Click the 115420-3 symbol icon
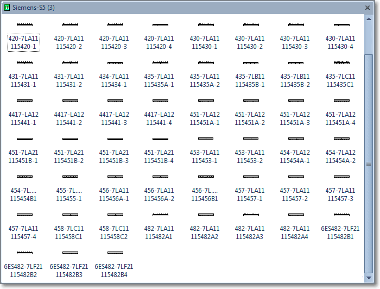Image resolution: width=380 pixels, height=289 pixels. pos(115,25)
